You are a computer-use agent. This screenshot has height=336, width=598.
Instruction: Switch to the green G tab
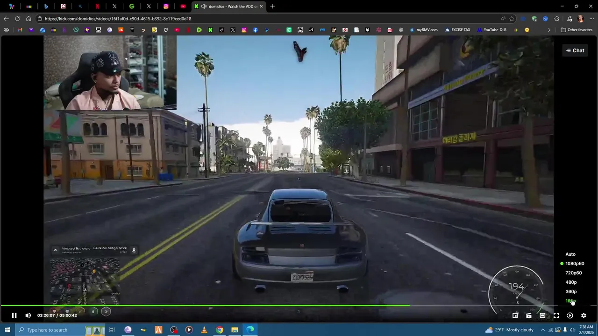[132, 7]
